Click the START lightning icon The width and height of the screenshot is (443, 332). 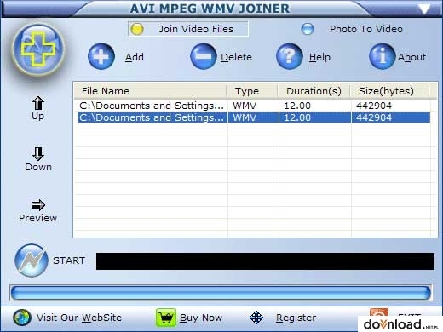click(32, 260)
